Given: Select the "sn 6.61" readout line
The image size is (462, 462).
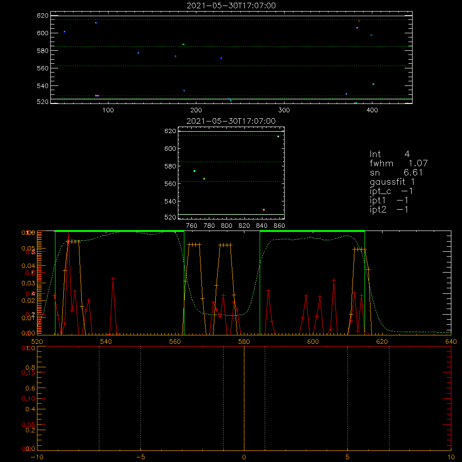Looking at the screenshot, I should point(396,172).
